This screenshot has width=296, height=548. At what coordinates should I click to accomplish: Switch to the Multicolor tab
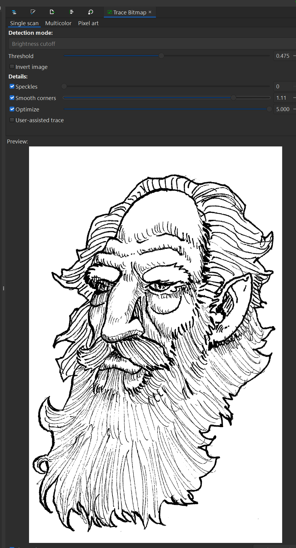pos(58,23)
